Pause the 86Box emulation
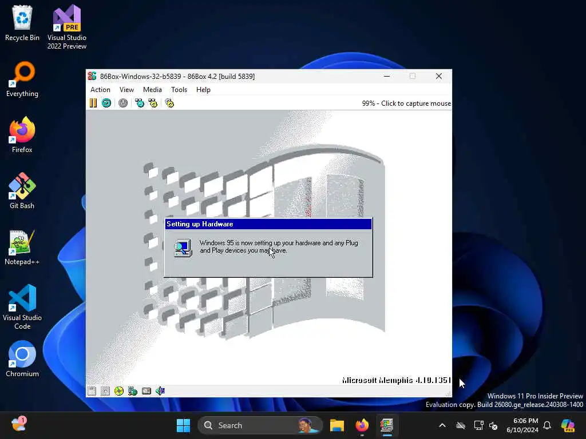This screenshot has height=439, width=586. coord(93,103)
